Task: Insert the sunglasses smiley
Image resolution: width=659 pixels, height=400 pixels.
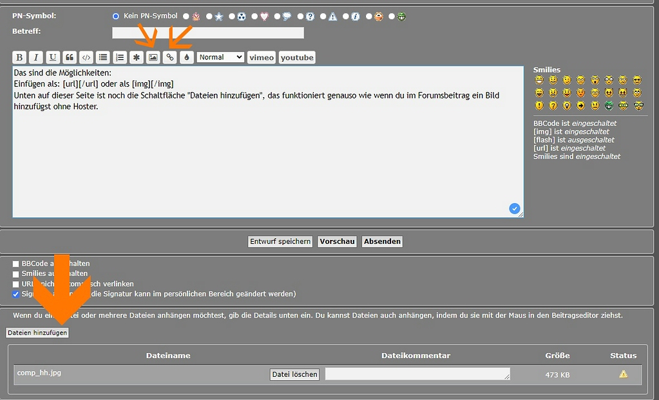Action: (x=637, y=80)
